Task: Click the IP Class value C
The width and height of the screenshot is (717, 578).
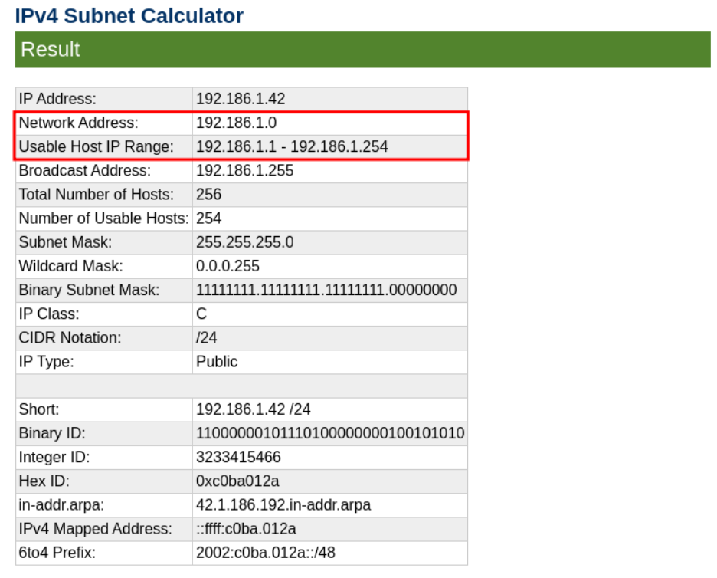Action: [x=201, y=314]
